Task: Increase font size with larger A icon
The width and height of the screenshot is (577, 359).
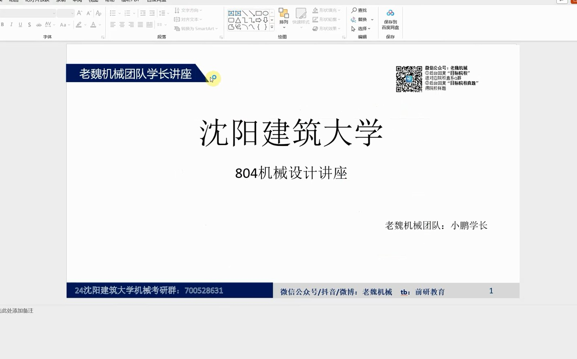Action: pos(80,13)
